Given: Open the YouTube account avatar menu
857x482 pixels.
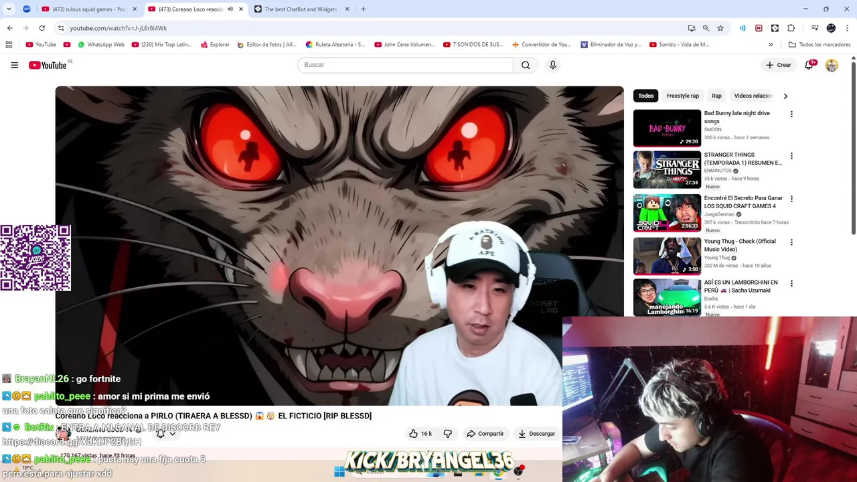Looking at the screenshot, I should click(832, 65).
